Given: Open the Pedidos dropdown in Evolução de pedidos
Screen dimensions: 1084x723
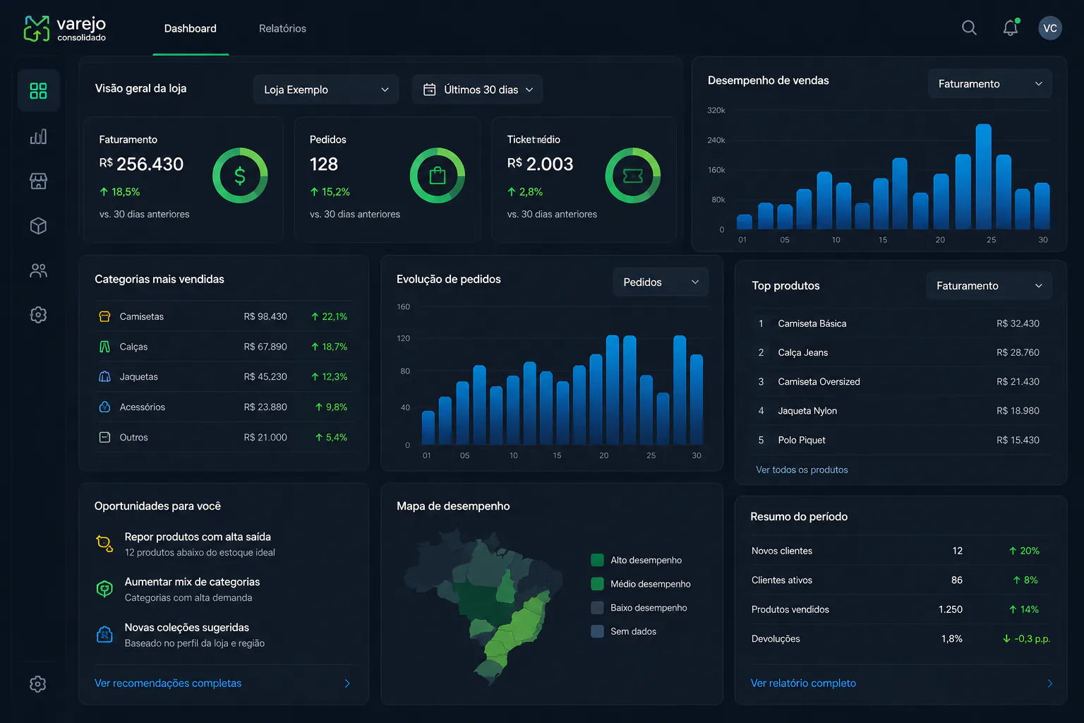Looking at the screenshot, I should pos(661,282).
